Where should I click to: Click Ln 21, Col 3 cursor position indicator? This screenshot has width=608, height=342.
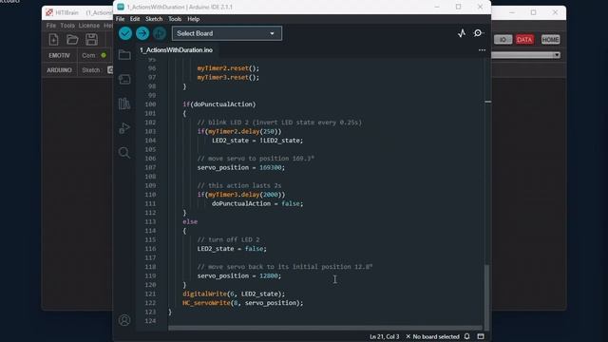tap(384, 336)
